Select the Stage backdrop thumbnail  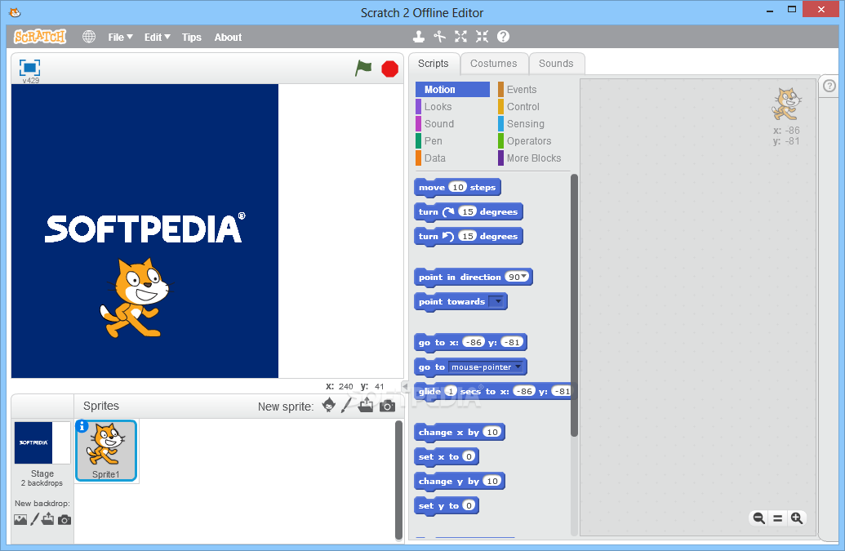[x=42, y=442]
